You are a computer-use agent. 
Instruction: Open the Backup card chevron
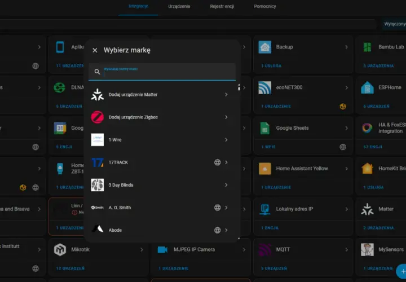[346, 47]
